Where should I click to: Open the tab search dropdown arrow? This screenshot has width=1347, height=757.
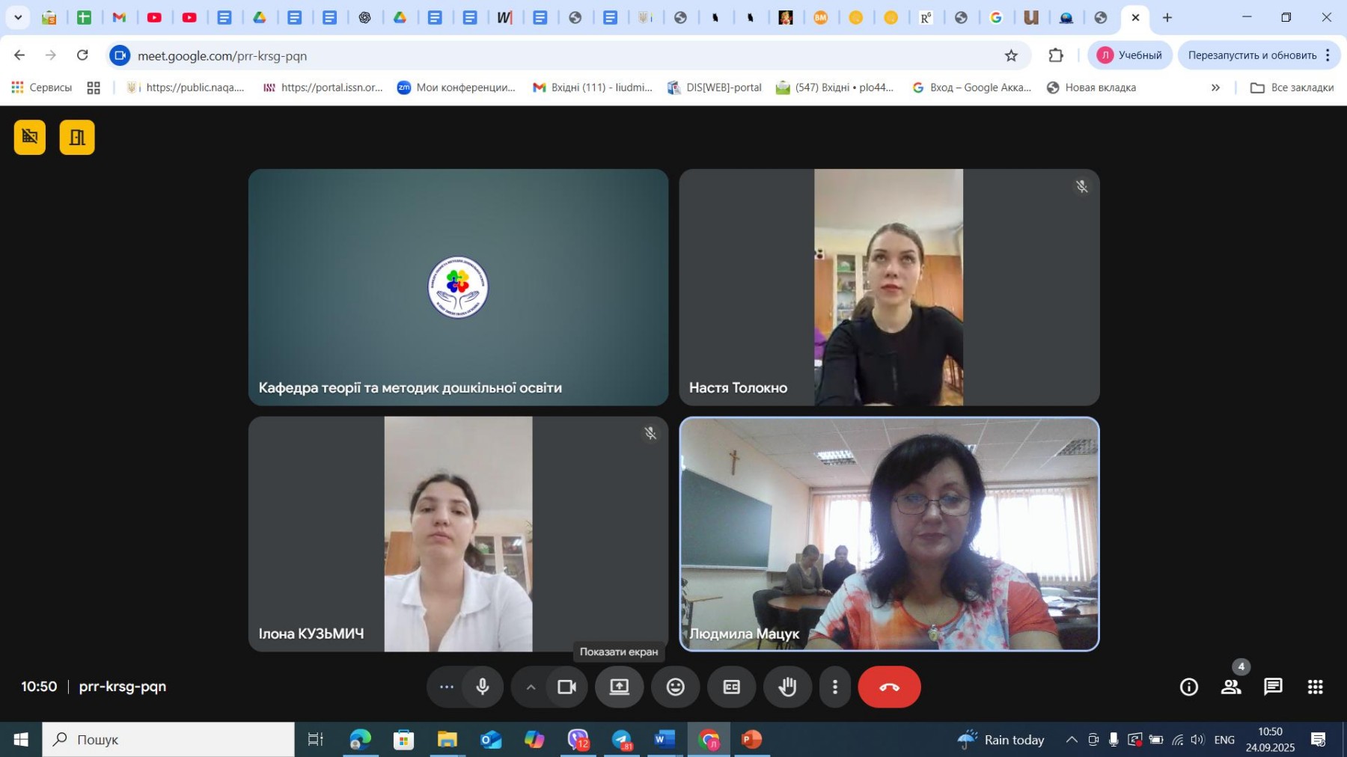pos(18,17)
